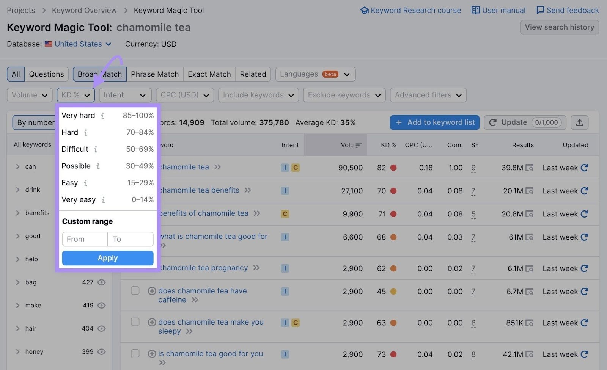This screenshot has width=607, height=370.
Task: Select the Broad Match tab
Action: click(x=100, y=74)
